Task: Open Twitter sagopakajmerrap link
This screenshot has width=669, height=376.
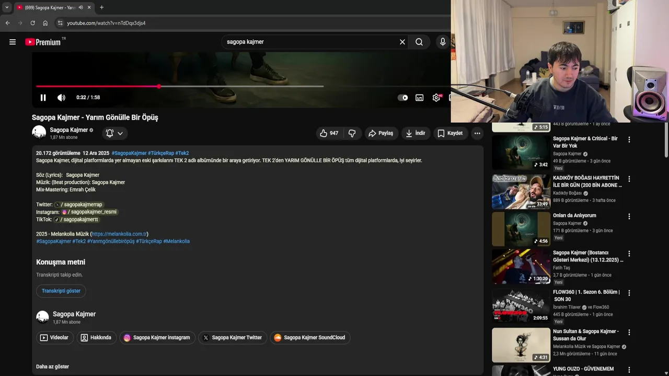Action: (79, 205)
